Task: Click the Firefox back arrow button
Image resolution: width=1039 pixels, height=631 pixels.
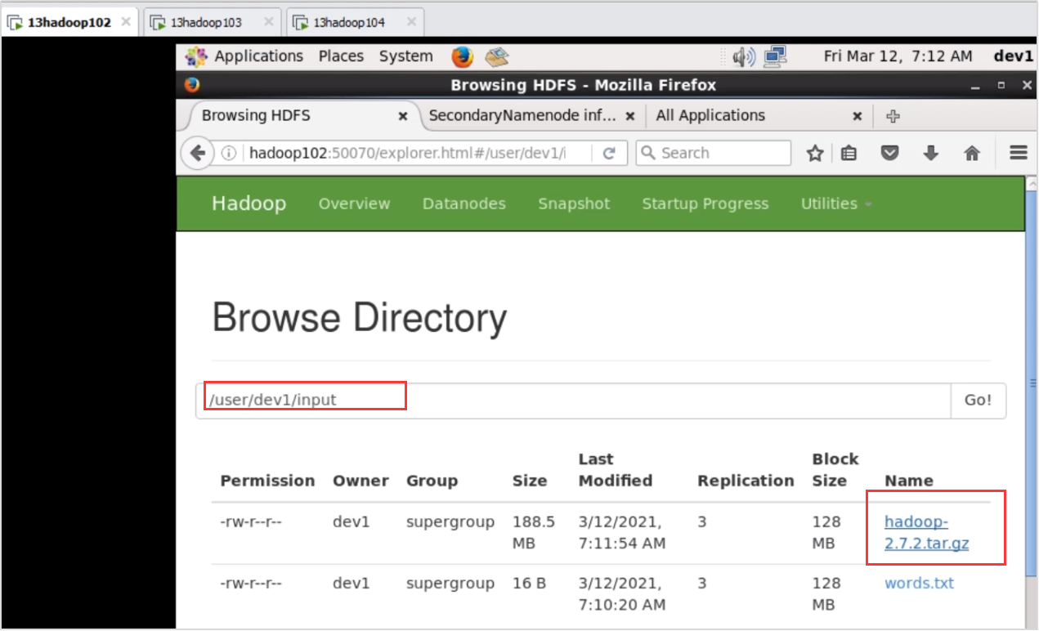Action: (x=197, y=153)
